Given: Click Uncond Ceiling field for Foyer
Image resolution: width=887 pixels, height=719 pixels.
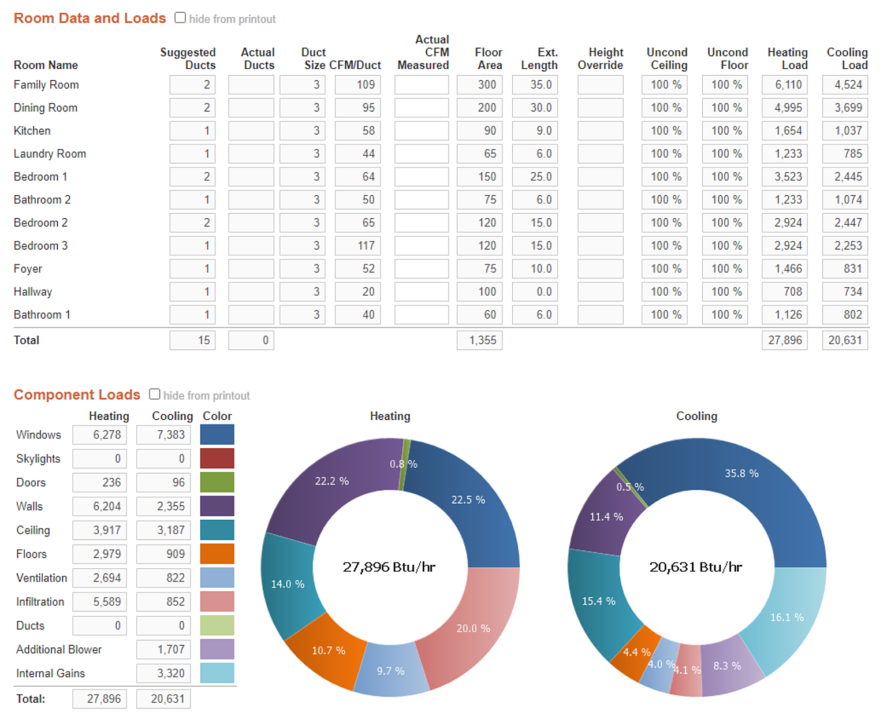Looking at the screenshot, I should (x=664, y=269).
